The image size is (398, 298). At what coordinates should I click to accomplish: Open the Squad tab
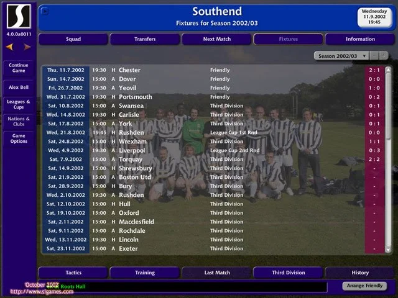(x=73, y=39)
